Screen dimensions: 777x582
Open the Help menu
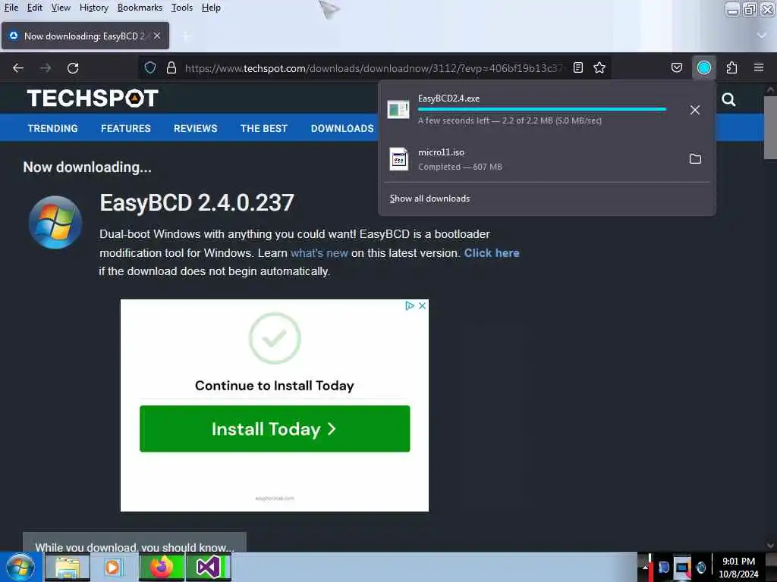[x=211, y=8]
